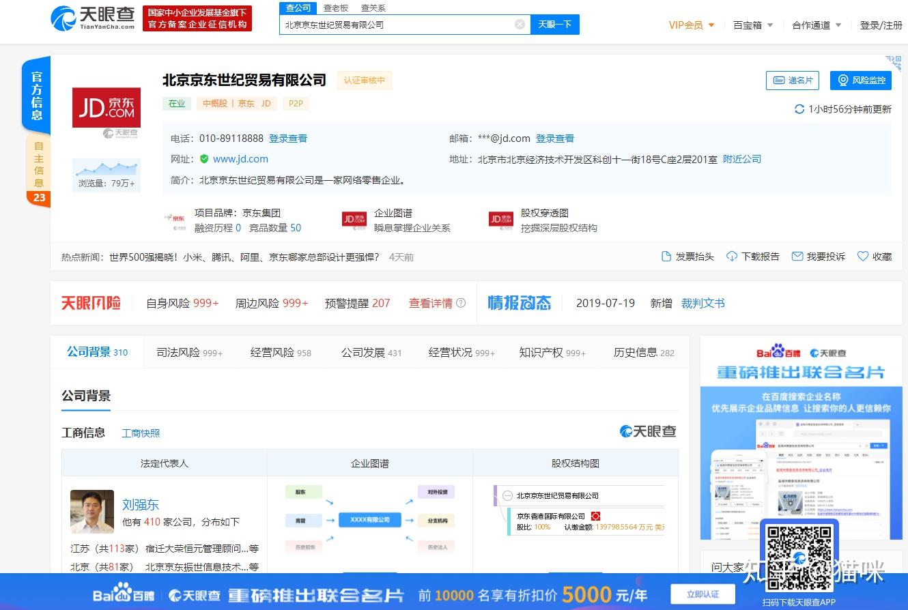908x610 pixels.
Task: Open the 知识产权 tab
Action: (x=552, y=352)
